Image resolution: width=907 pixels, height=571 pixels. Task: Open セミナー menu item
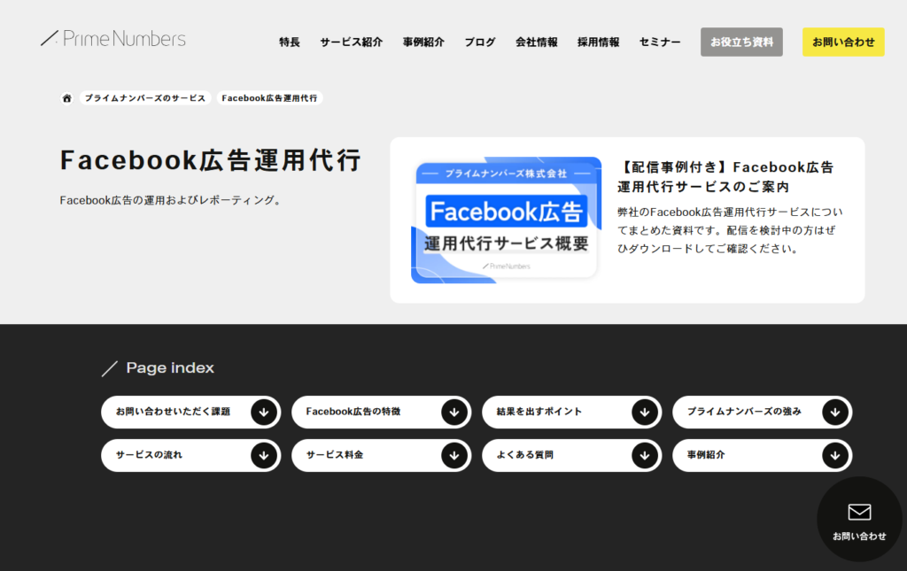click(659, 42)
